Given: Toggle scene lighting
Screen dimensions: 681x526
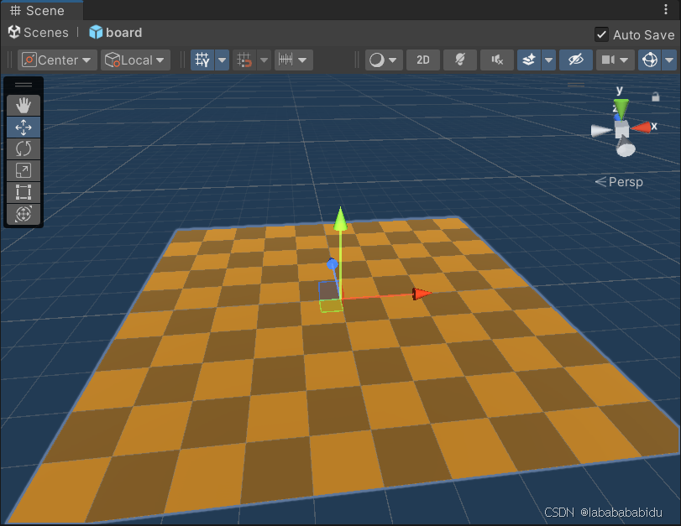Looking at the screenshot, I should pos(460,60).
